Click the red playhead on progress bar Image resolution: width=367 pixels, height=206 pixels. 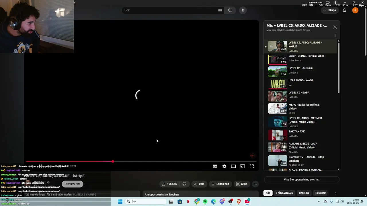click(113, 162)
